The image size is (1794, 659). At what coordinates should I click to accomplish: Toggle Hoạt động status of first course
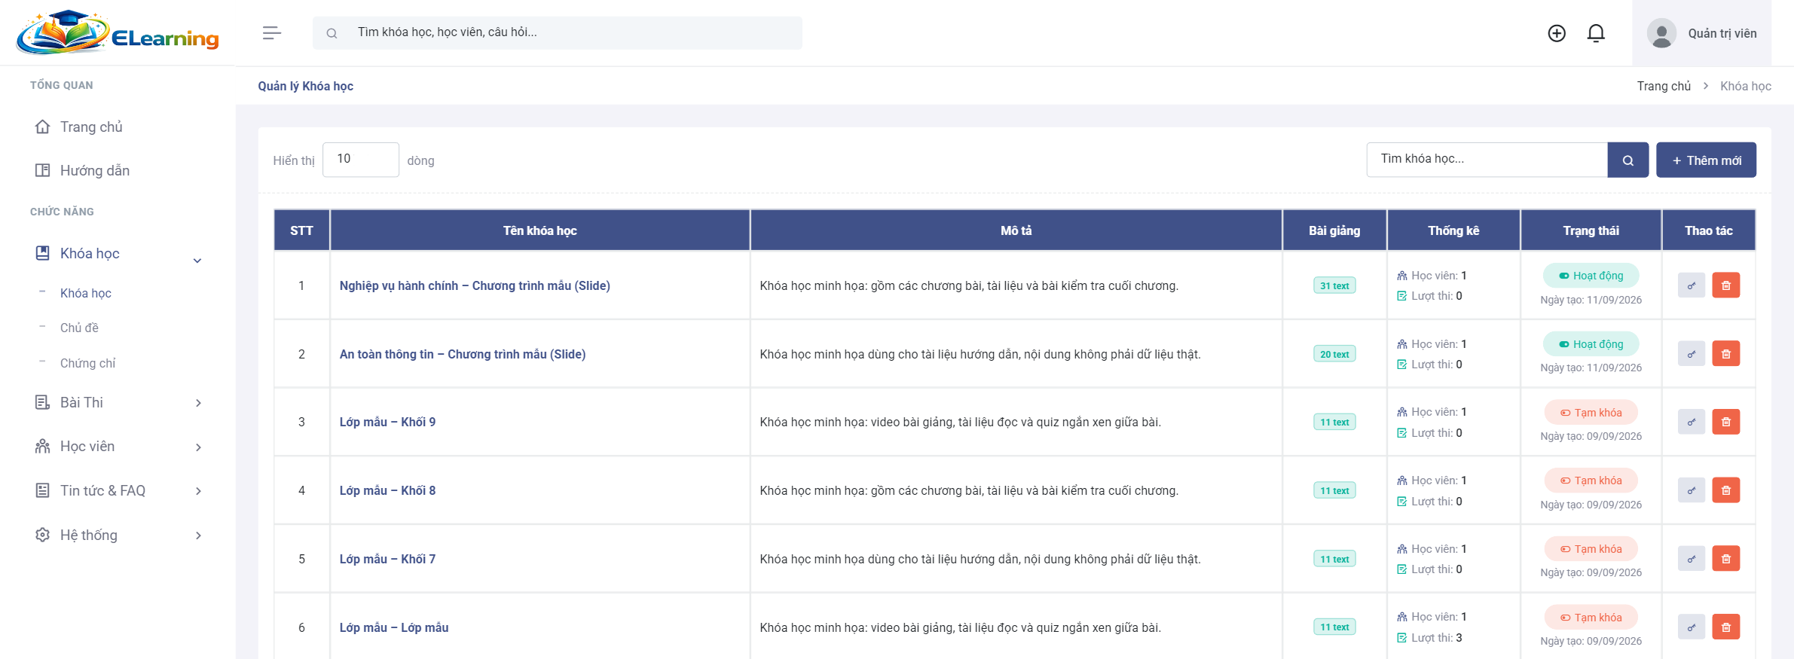tap(1591, 276)
